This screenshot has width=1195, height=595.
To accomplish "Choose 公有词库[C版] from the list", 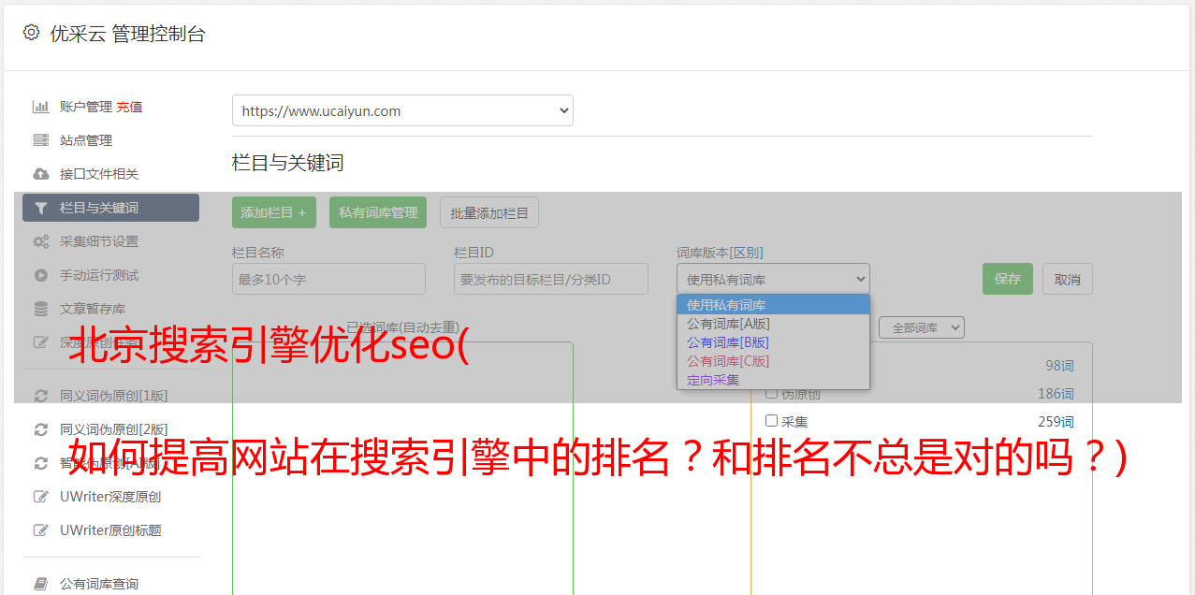I will click(x=773, y=361).
